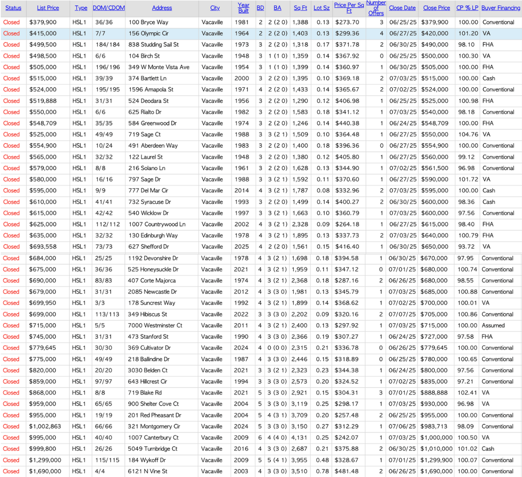The width and height of the screenshot is (522, 477).
Task: Sort by Close Date column header
Action: pos(402,8)
